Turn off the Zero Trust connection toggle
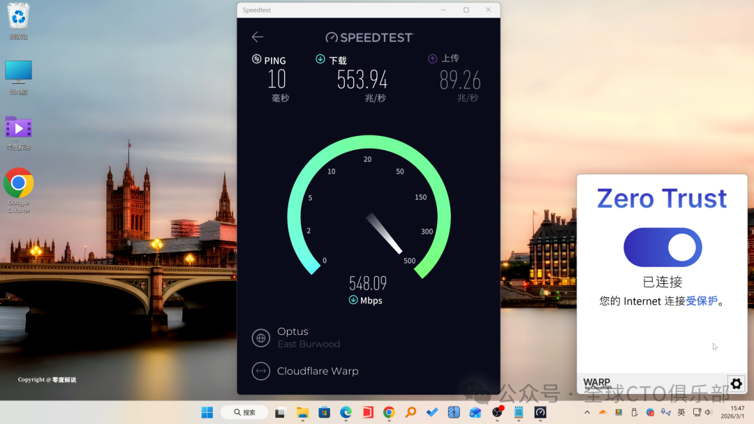The height and width of the screenshot is (424, 754). 663,247
